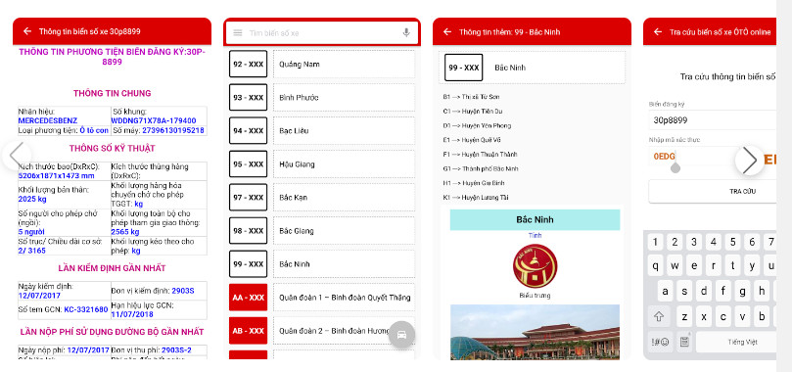Image resolution: width=792 pixels, height=372 pixels.
Task: Tap the '!#☺' symbols key
Action: (x=659, y=342)
